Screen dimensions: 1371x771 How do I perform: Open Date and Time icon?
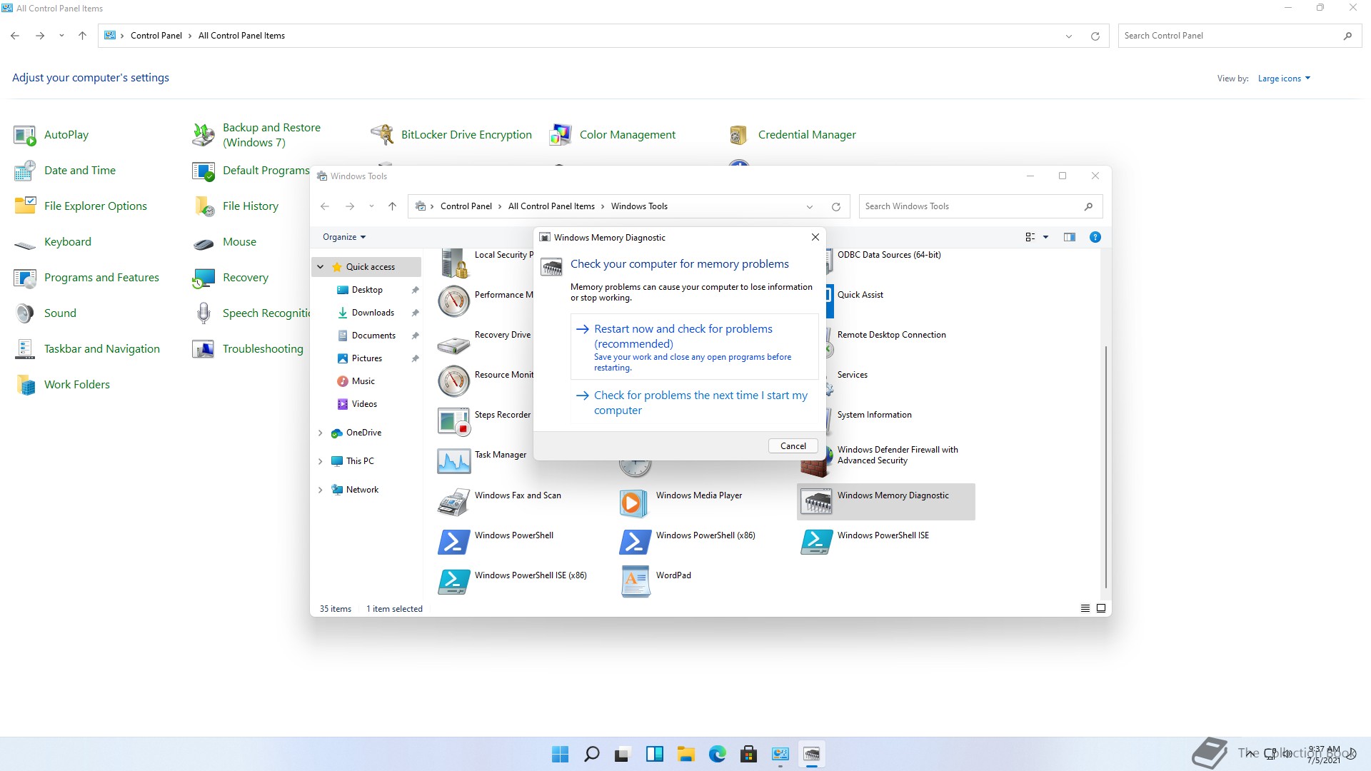tap(25, 171)
